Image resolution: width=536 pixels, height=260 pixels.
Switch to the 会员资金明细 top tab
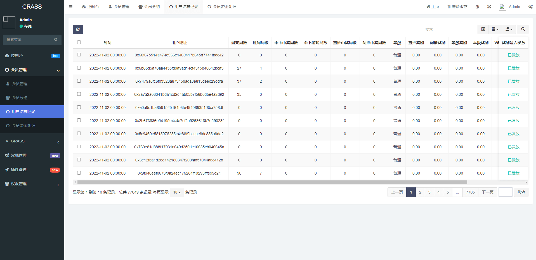point(222,7)
